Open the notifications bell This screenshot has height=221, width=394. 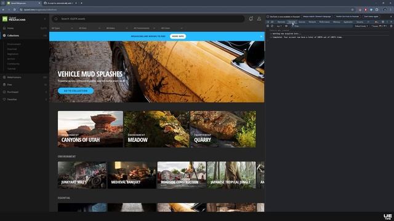(251, 18)
